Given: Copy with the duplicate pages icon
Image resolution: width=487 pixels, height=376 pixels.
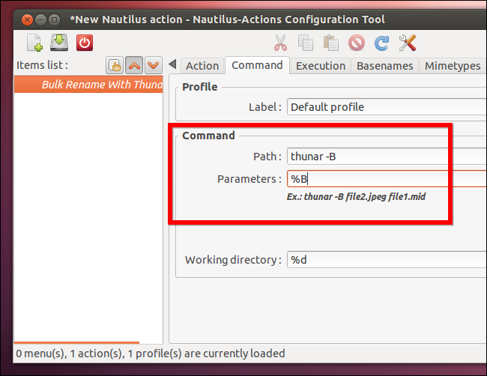Looking at the screenshot, I should (x=306, y=43).
